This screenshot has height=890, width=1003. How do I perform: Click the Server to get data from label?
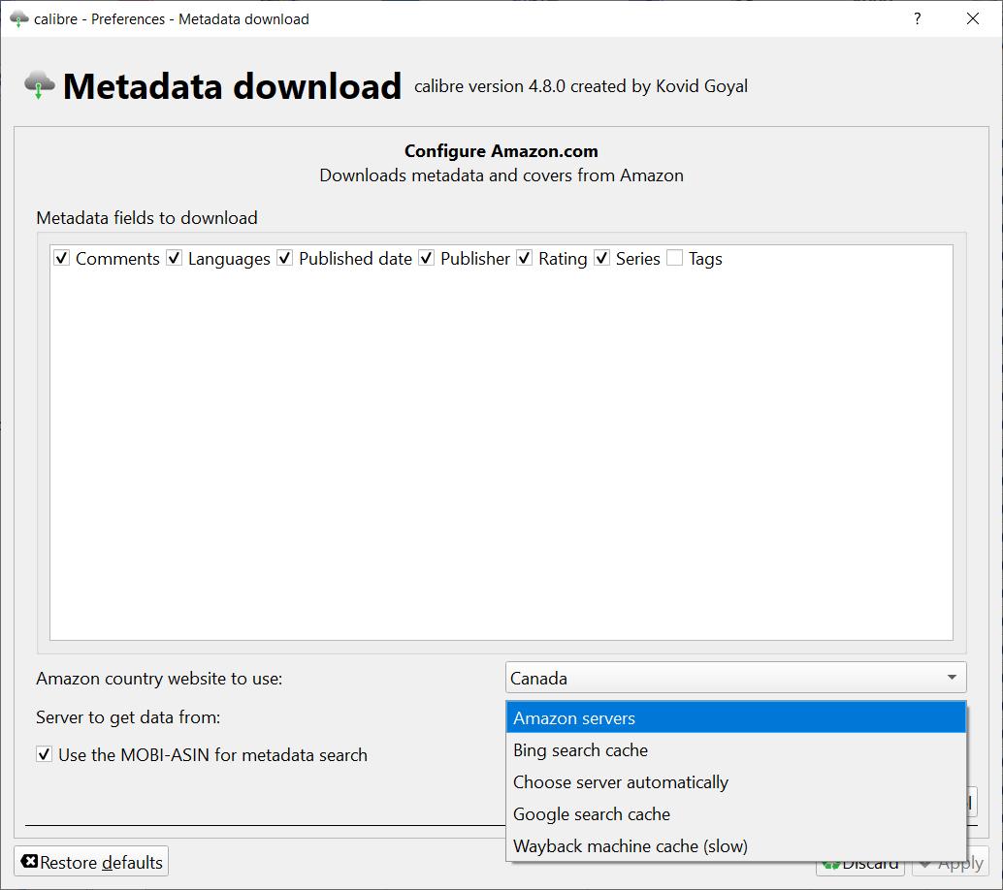point(128,717)
